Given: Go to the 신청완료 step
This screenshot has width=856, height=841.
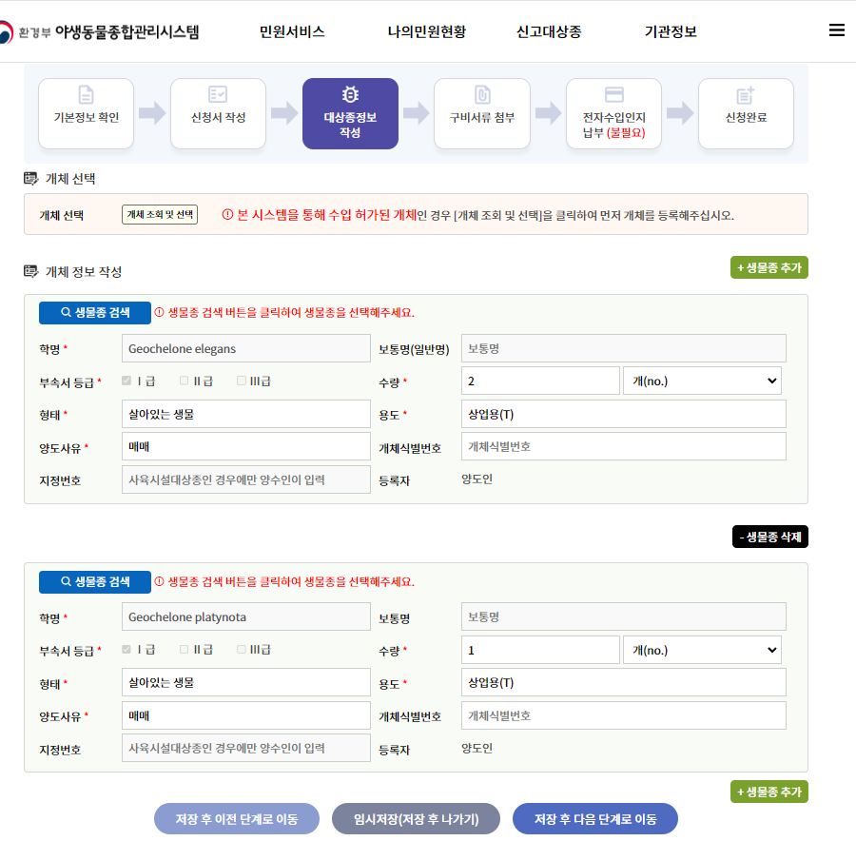Looking at the screenshot, I should tap(746, 113).
